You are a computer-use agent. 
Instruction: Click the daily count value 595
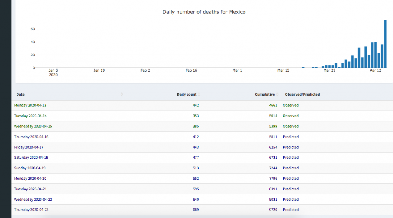[x=195, y=189]
